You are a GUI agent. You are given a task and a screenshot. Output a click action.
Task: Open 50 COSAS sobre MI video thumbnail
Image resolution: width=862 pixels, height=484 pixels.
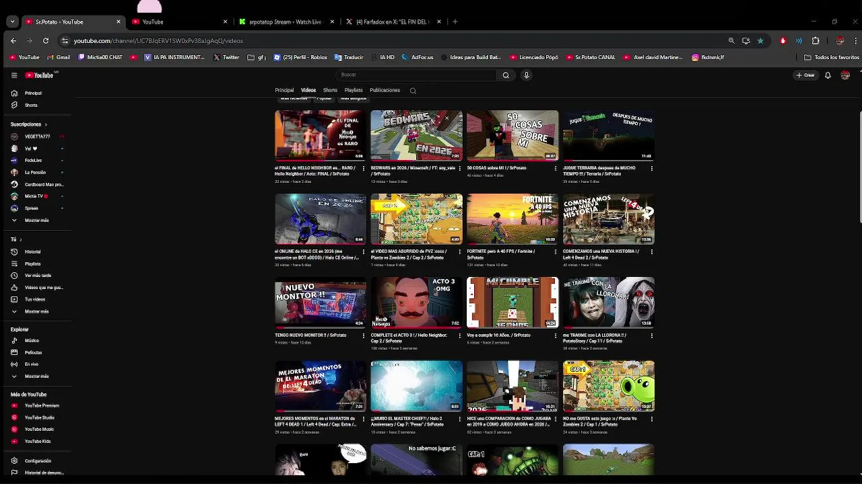(512, 135)
